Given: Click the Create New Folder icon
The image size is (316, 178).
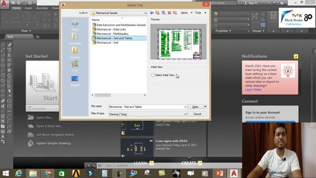Looking at the screenshot, I should (175, 13).
